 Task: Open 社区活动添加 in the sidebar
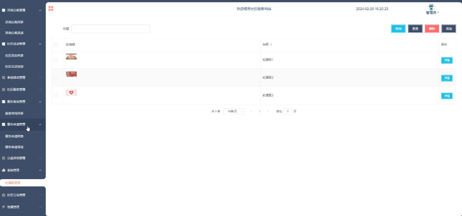(x=14, y=67)
